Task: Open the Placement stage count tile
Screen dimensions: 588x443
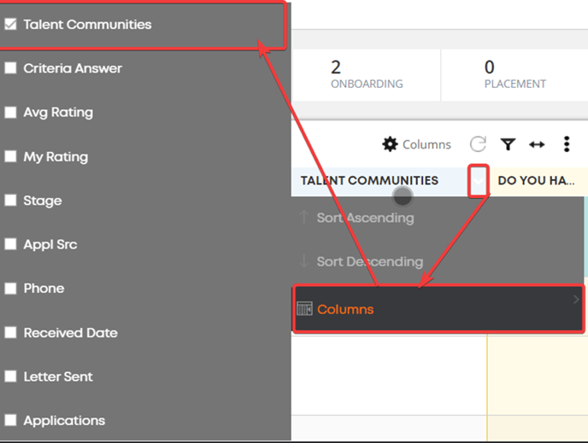Action: click(514, 75)
